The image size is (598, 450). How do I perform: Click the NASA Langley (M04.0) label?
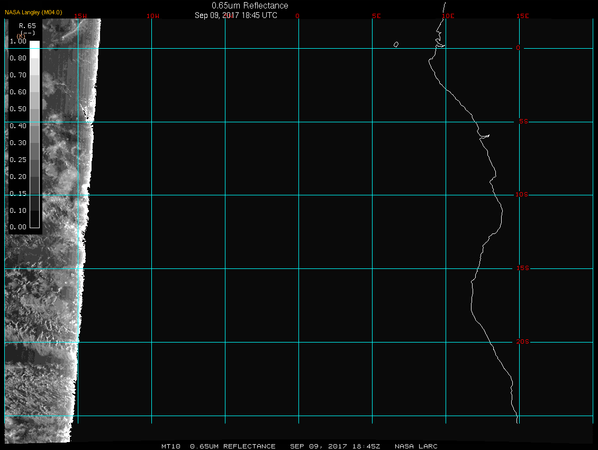[x=33, y=12]
